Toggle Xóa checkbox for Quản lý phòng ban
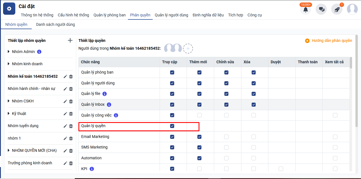The image size is (361, 179). pyautogui.click(x=254, y=72)
